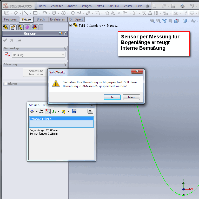Save measurement with floppy disk icon
Viewport: 199px width, 199px height.
point(74,111)
